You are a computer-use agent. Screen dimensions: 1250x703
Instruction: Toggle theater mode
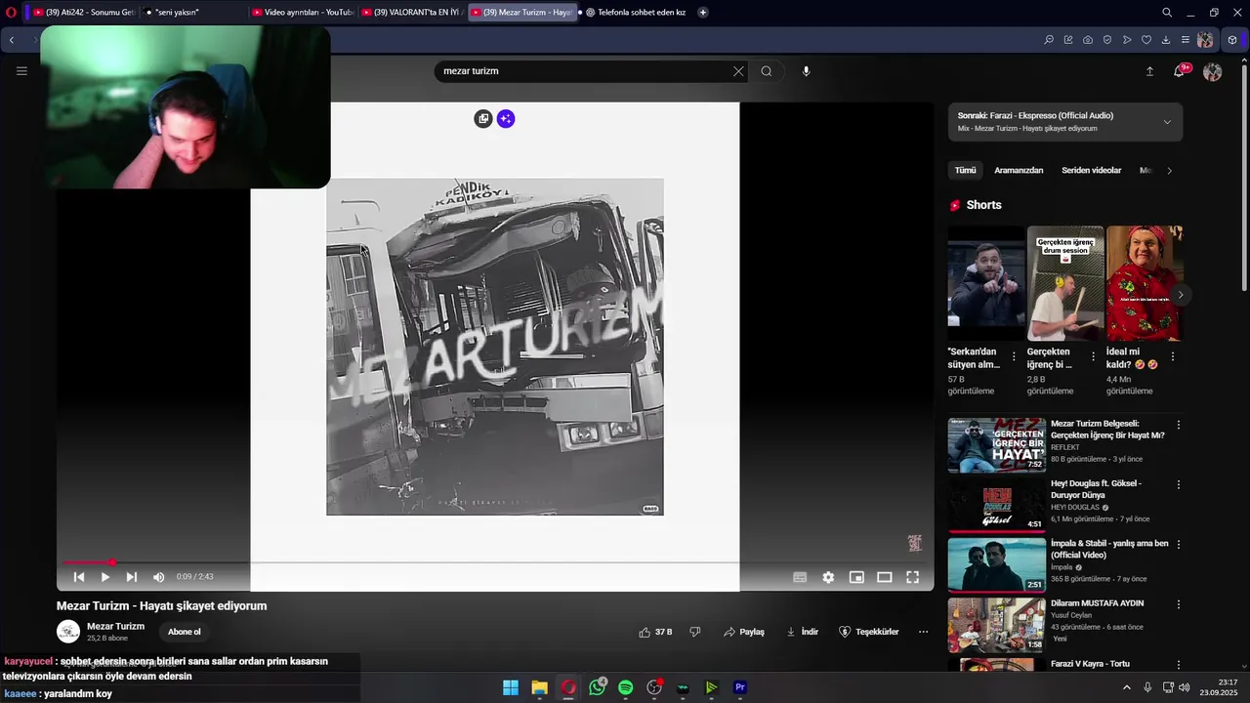point(885,577)
